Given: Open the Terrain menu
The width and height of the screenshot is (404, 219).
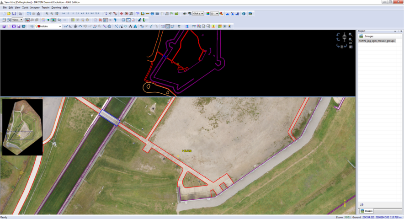Looking at the screenshot, I should tap(45, 8).
